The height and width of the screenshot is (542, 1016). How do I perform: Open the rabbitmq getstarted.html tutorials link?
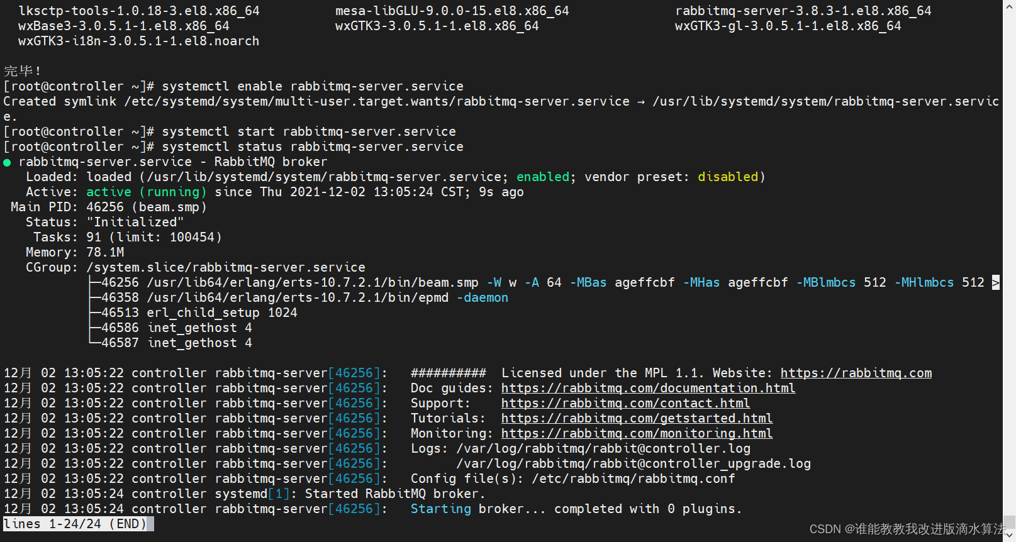click(637, 418)
